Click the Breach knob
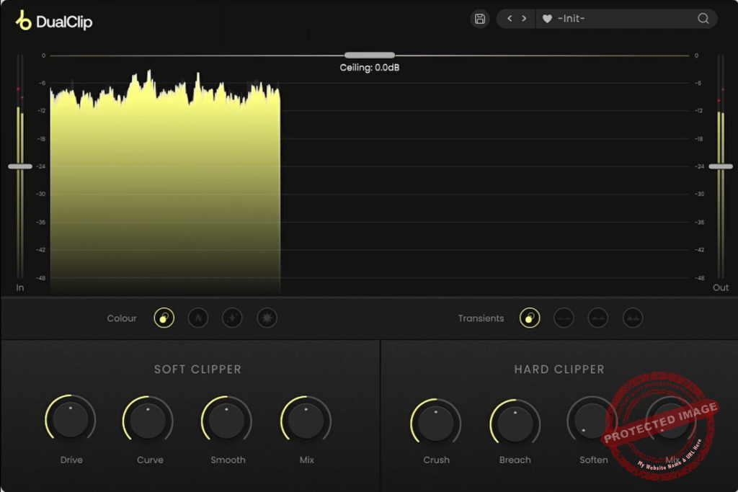 point(515,424)
